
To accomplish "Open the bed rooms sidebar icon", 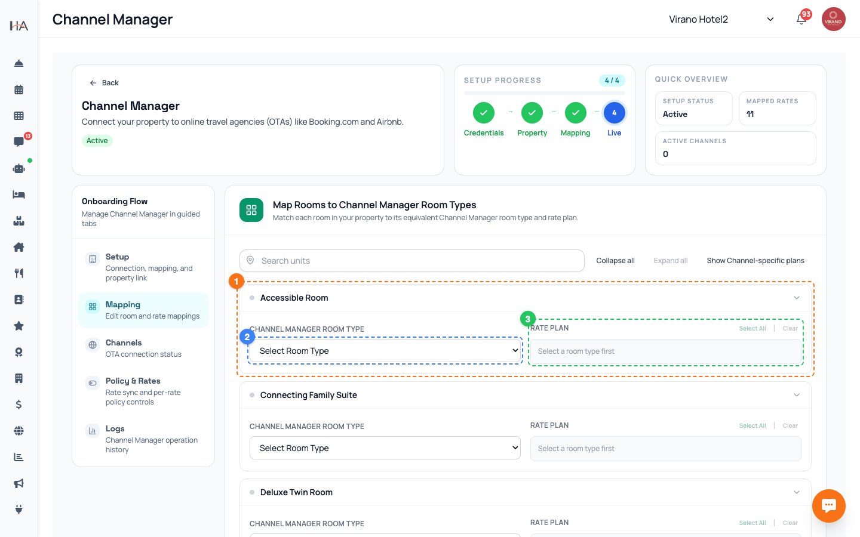I will point(19,195).
